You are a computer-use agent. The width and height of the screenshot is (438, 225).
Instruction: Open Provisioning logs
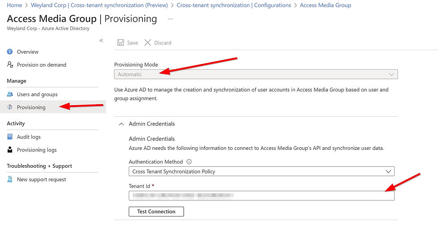[x=37, y=150]
